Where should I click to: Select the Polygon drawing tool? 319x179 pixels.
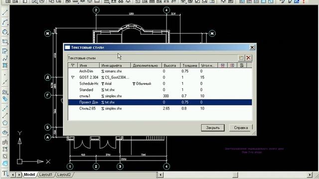pyautogui.click(x=5, y=123)
